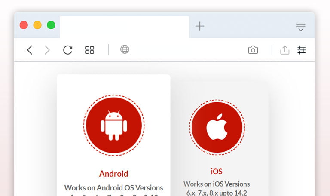Image resolution: width=330 pixels, height=196 pixels.
Task: Click the Apple logo circle icon
Action: point(217,127)
